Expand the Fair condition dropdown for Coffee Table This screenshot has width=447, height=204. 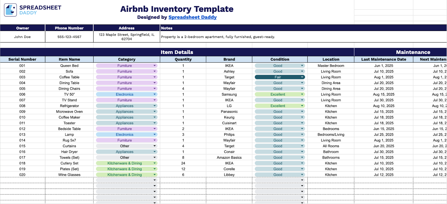[x=302, y=77]
